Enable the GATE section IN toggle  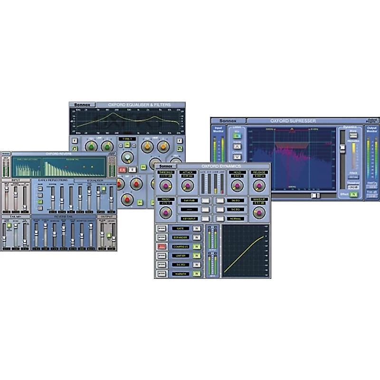[x=197, y=228]
